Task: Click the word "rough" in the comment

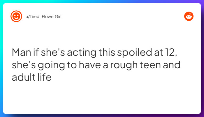Action: pyautogui.click(x=124, y=65)
